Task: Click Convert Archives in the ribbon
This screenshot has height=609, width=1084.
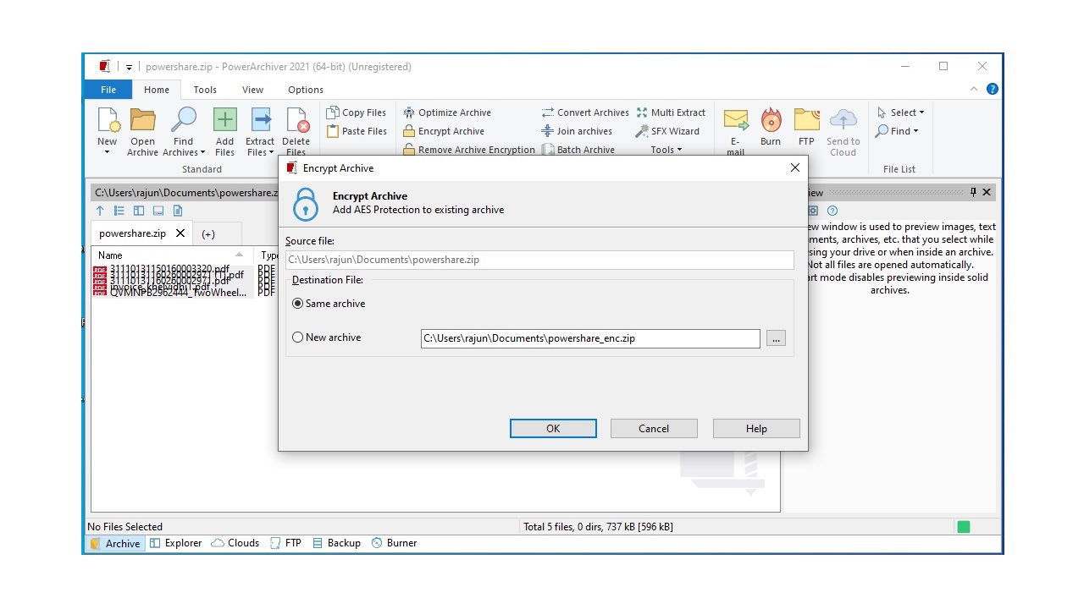Action: tap(585, 112)
